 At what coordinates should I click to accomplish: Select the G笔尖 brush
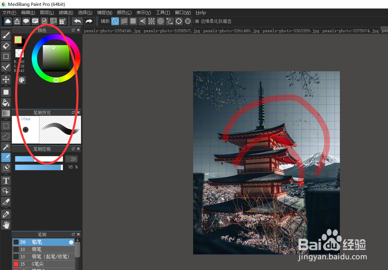pos(43,264)
